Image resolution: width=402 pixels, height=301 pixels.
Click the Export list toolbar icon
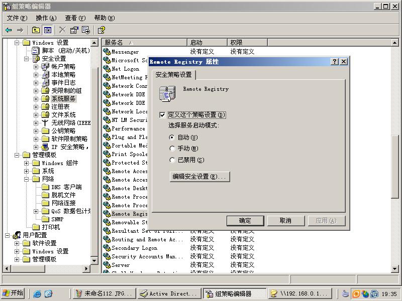pyautogui.click(x=85, y=30)
